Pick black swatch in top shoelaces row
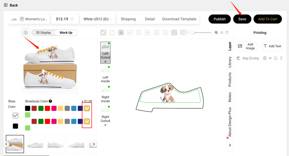289x156 pixels. coord(28,108)
